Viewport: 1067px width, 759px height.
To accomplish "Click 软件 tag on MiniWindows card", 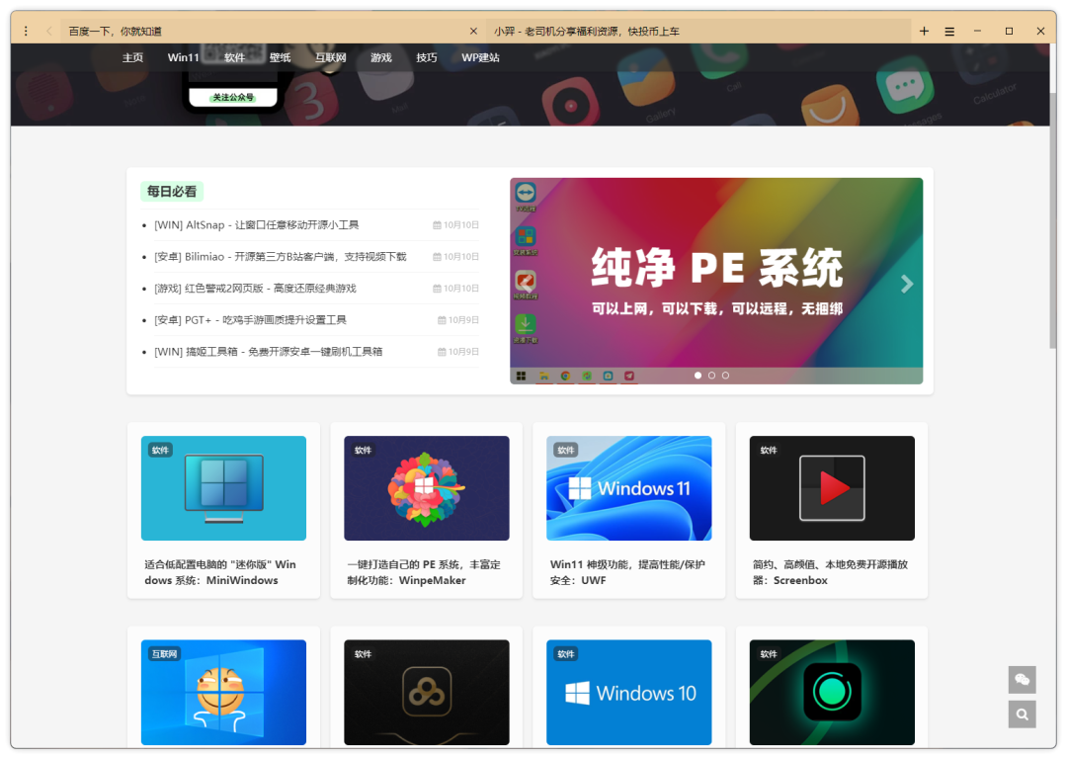I will coord(161,450).
